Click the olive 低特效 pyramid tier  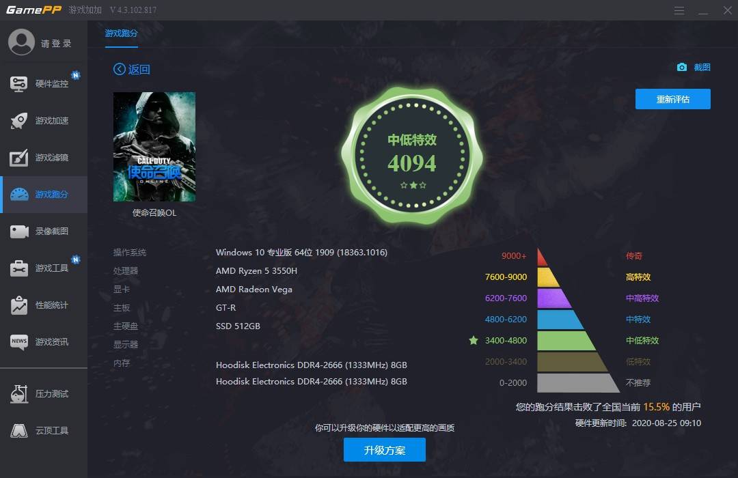pos(571,362)
